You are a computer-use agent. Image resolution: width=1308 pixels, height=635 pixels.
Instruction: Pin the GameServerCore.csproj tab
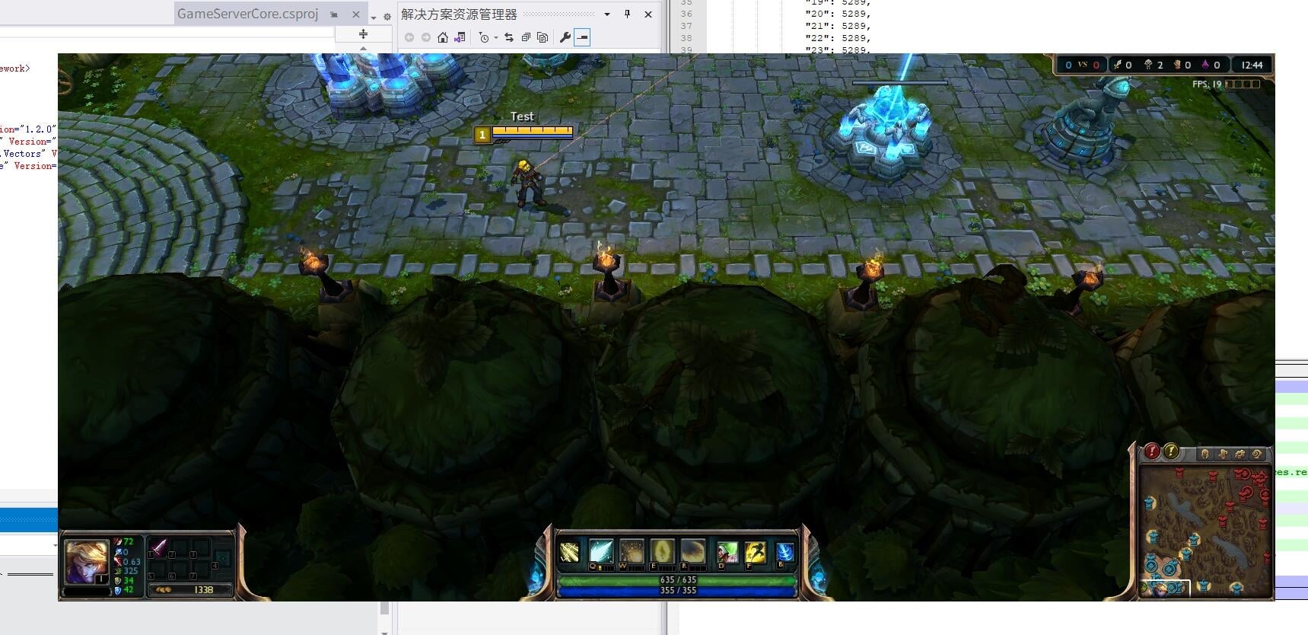(x=334, y=14)
